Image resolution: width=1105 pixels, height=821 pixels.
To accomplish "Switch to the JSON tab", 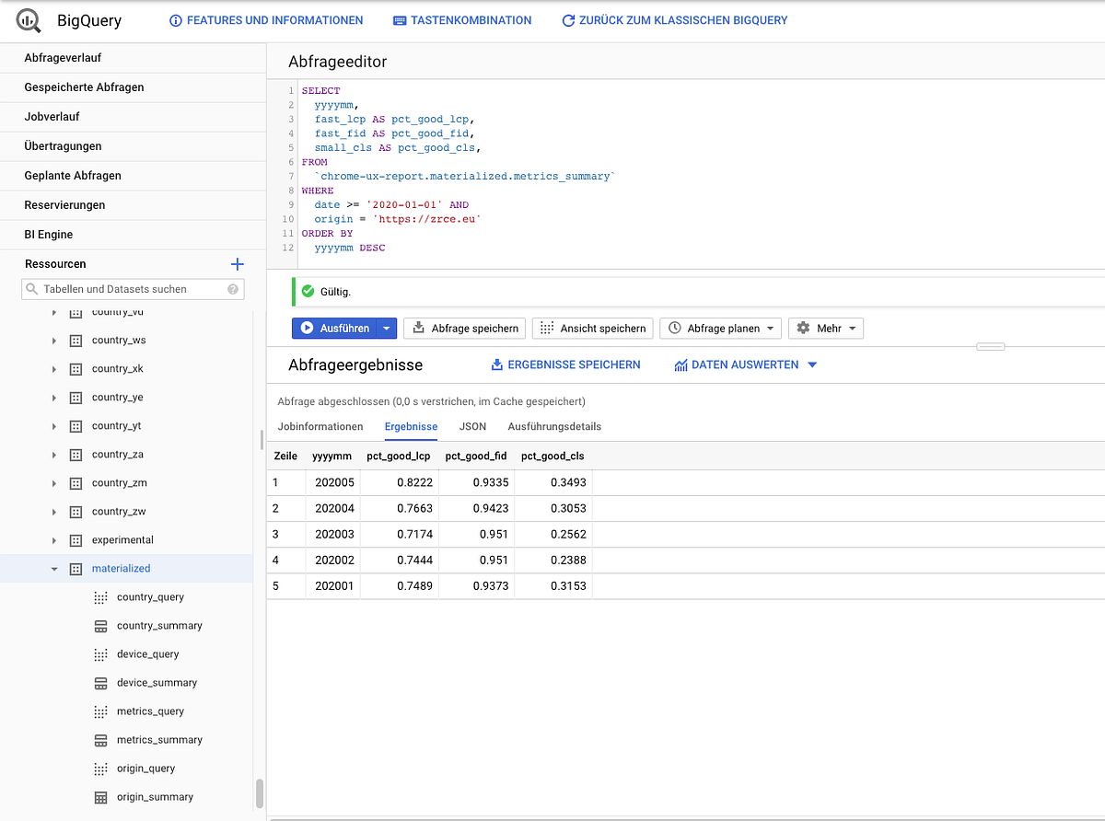I will click(472, 426).
